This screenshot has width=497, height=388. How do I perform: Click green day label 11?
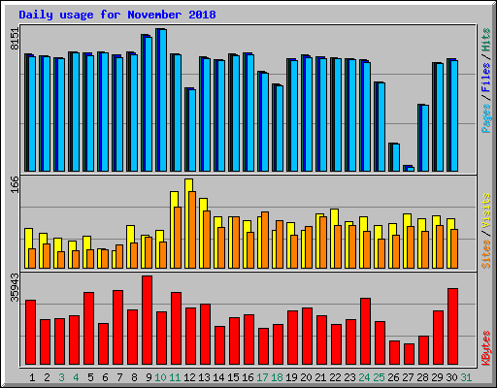[x=175, y=377]
